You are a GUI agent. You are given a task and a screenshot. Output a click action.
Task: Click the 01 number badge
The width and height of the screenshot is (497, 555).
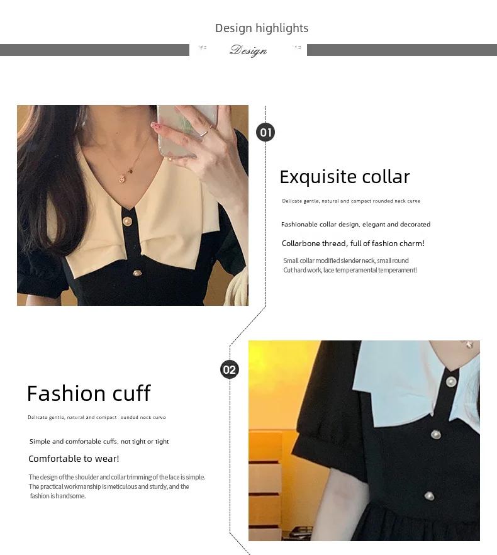tap(265, 132)
